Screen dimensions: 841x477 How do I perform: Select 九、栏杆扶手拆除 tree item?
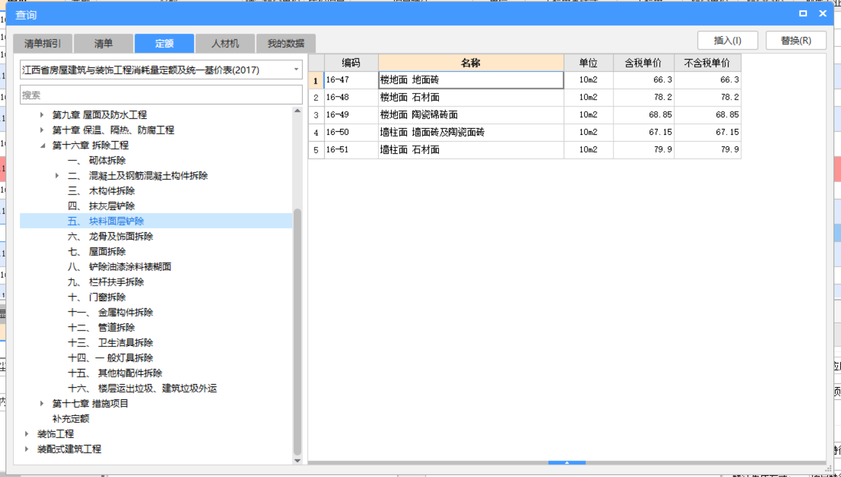point(106,282)
